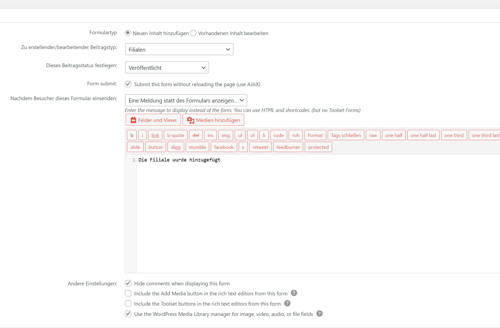Click the 'one third last' shortcode button
500x328 pixels.
click(x=485, y=135)
